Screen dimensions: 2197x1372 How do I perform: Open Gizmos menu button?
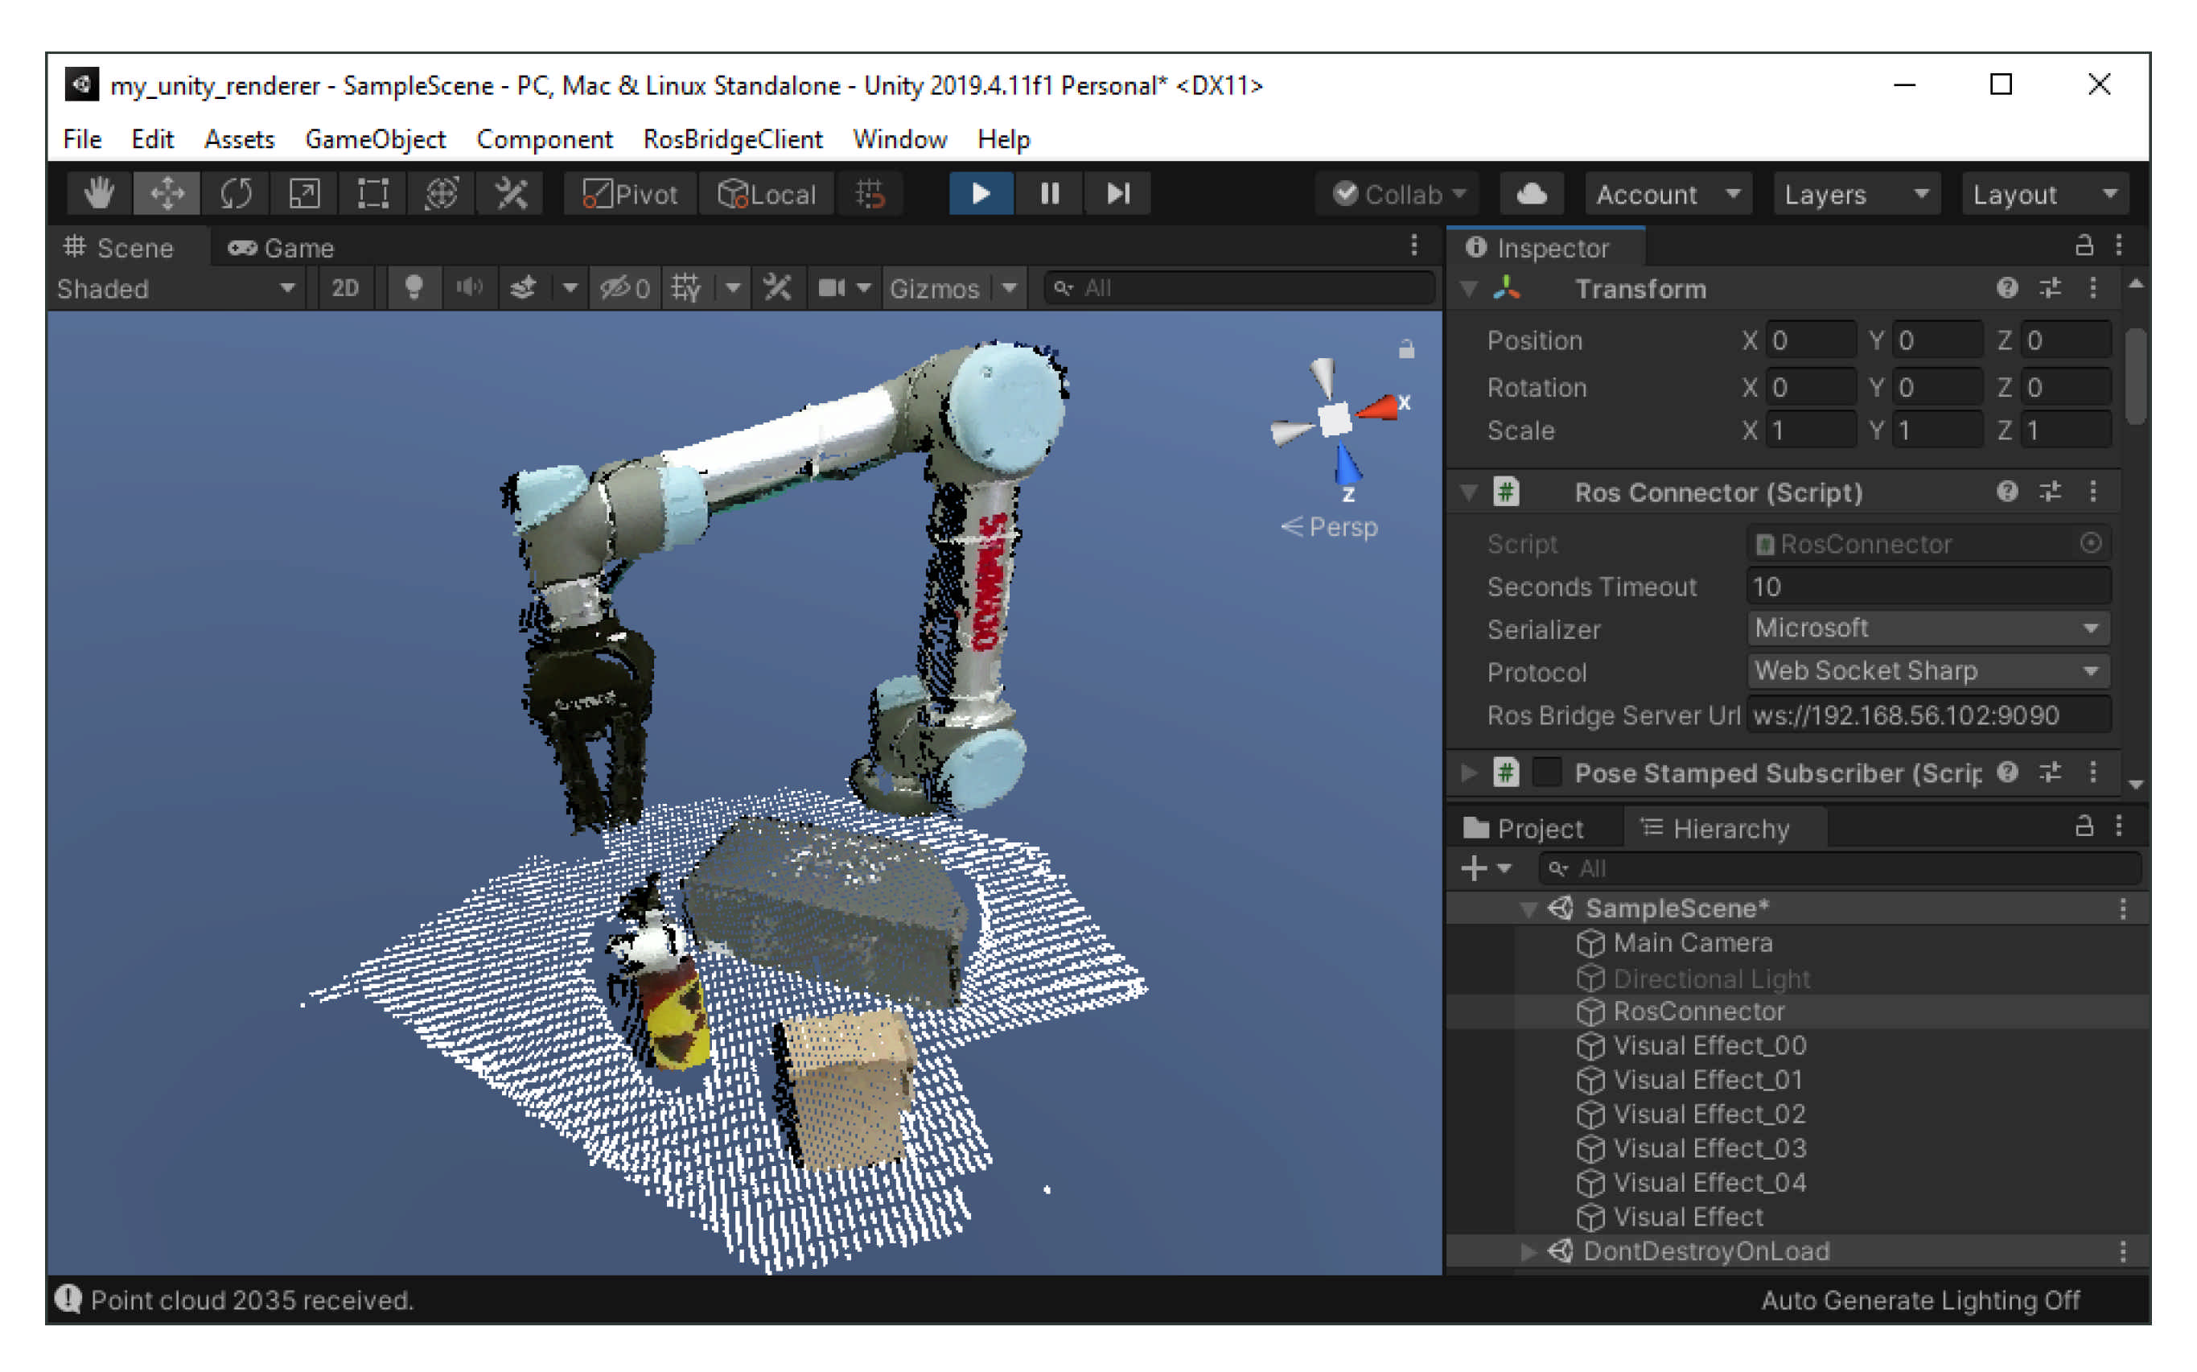point(936,289)
